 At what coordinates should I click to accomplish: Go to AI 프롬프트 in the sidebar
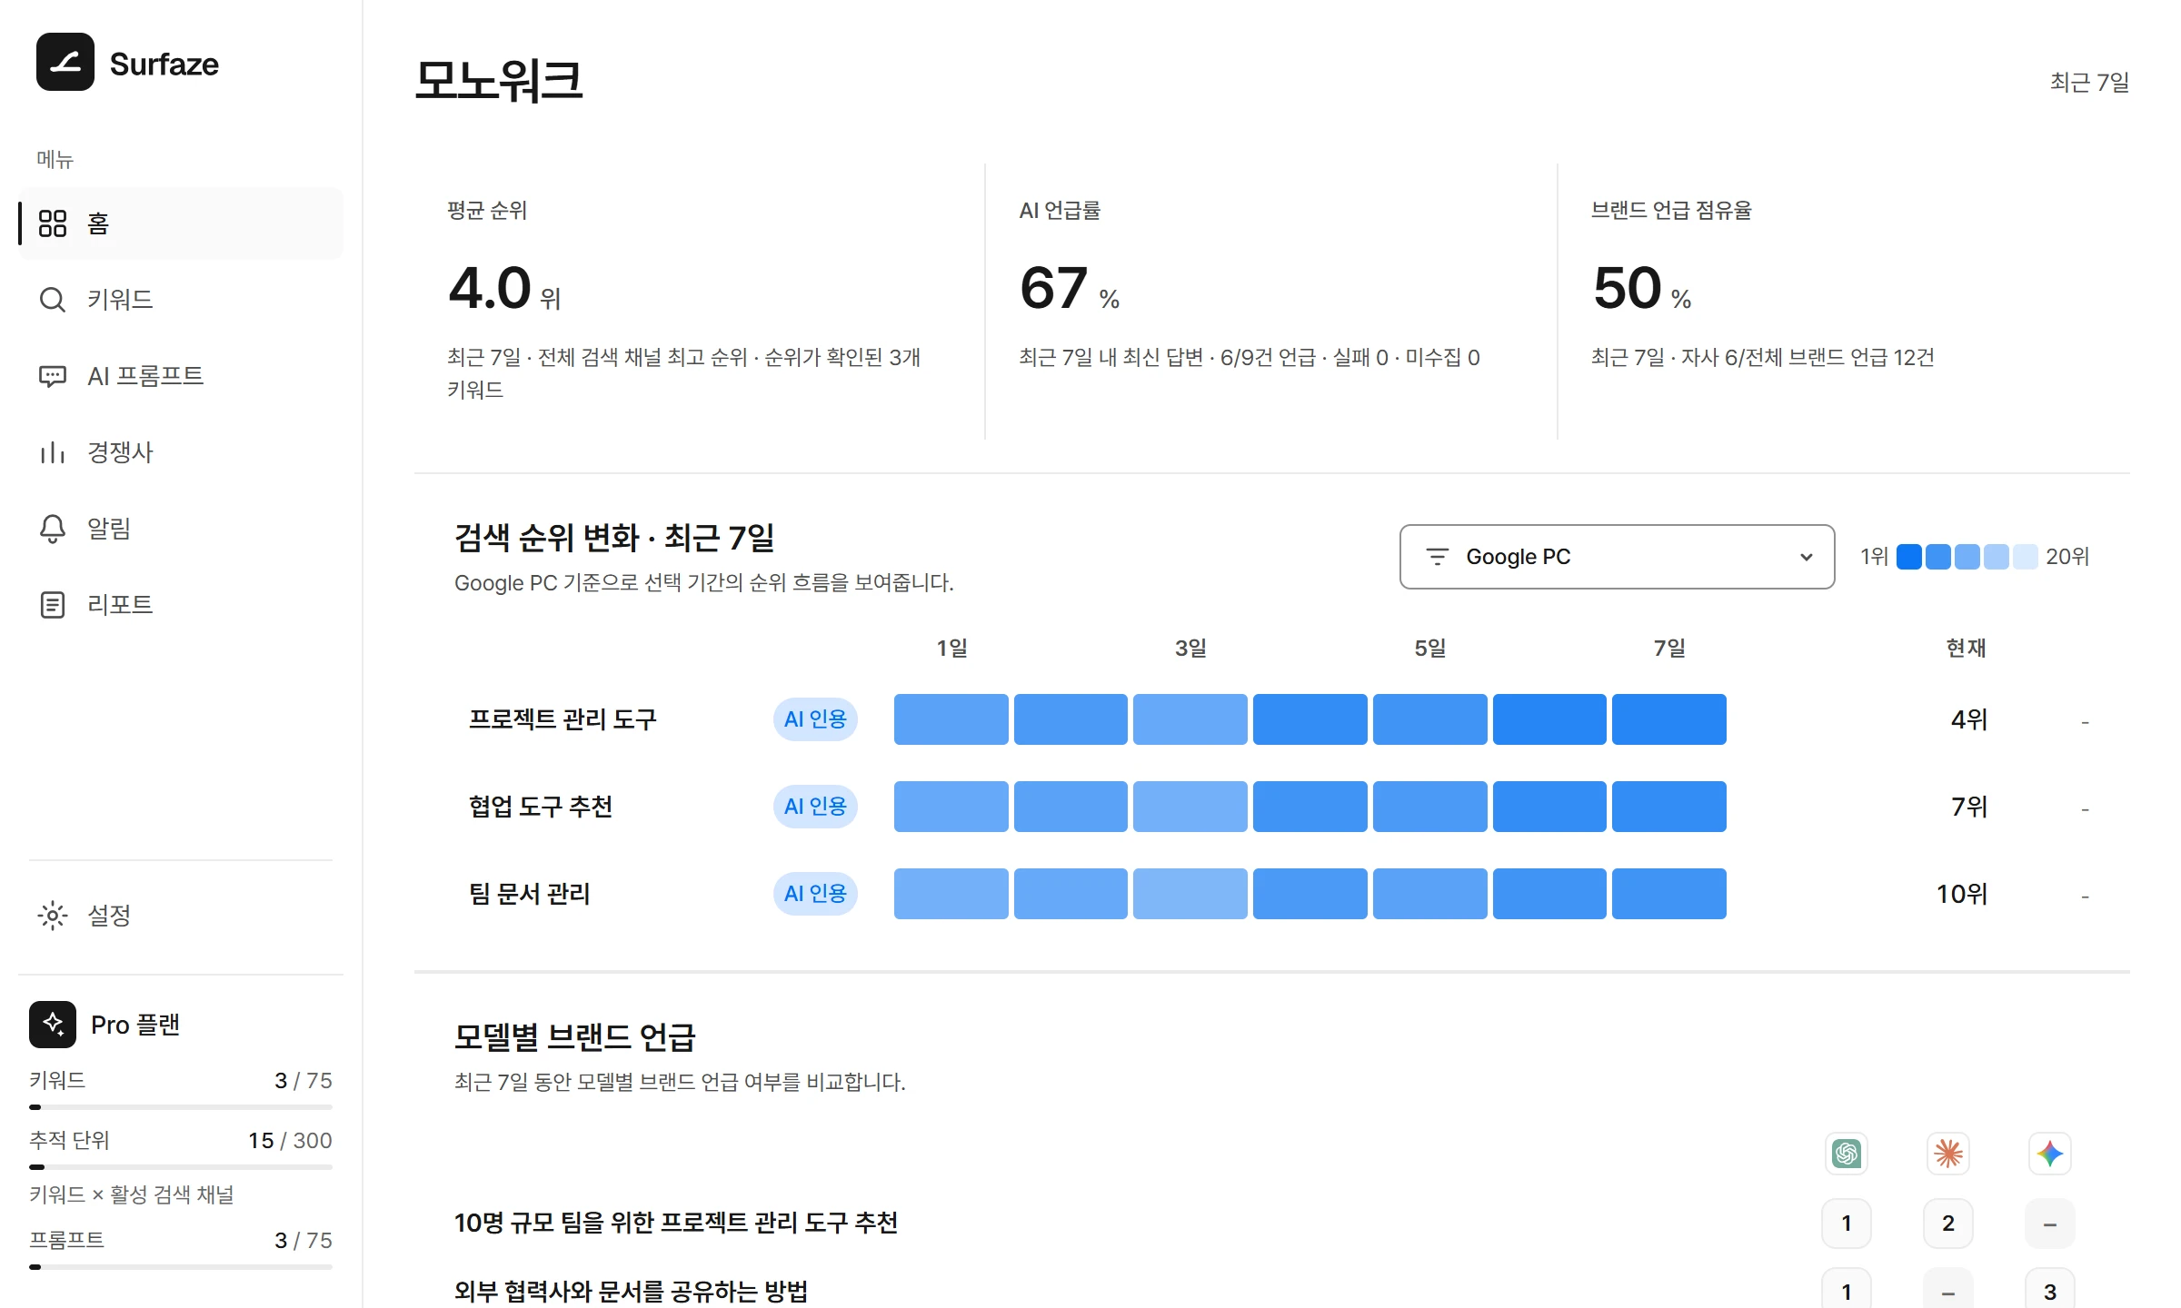(x=181, y=376)
